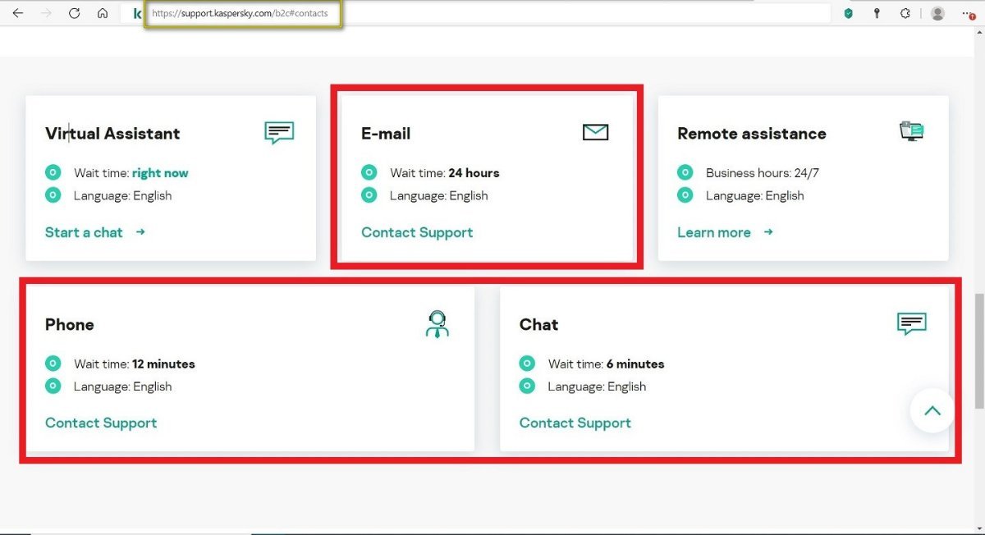Click the browser forward arrow
This screenshot has width=985, height=535.
click(46, 13)
